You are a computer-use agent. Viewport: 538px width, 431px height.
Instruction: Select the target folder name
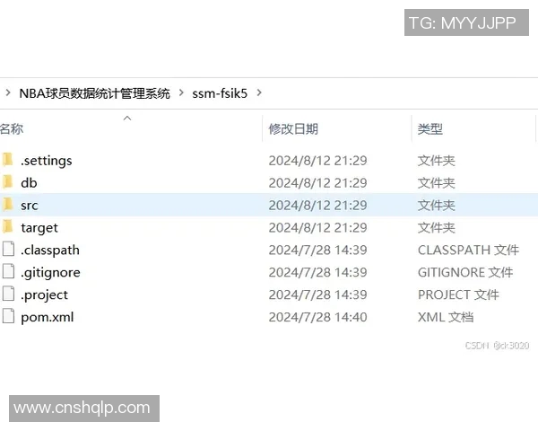pyautogui.click(x=39, y=228)
